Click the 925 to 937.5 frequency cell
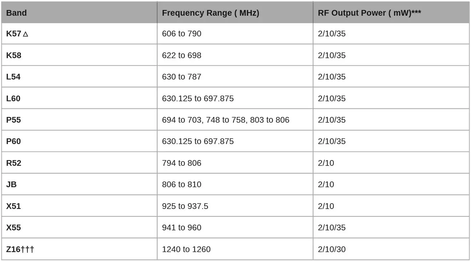The width and height of the screenshot is (471, 261). coord(185,206)
